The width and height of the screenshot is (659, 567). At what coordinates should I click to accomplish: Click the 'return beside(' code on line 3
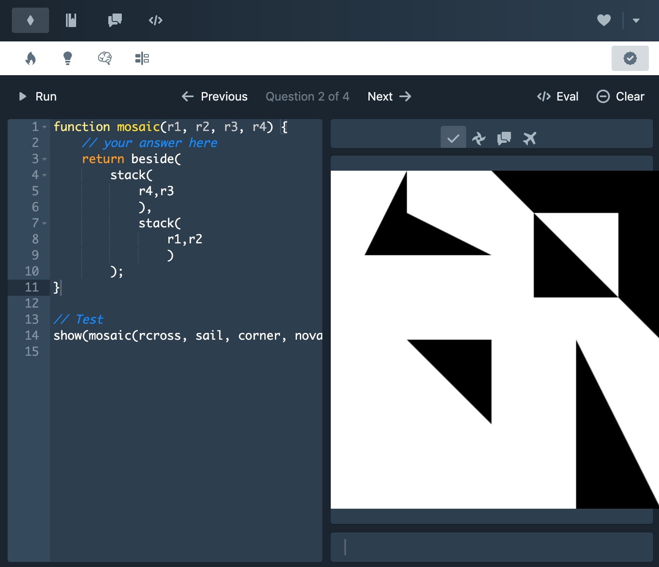(x=131, y=159)
